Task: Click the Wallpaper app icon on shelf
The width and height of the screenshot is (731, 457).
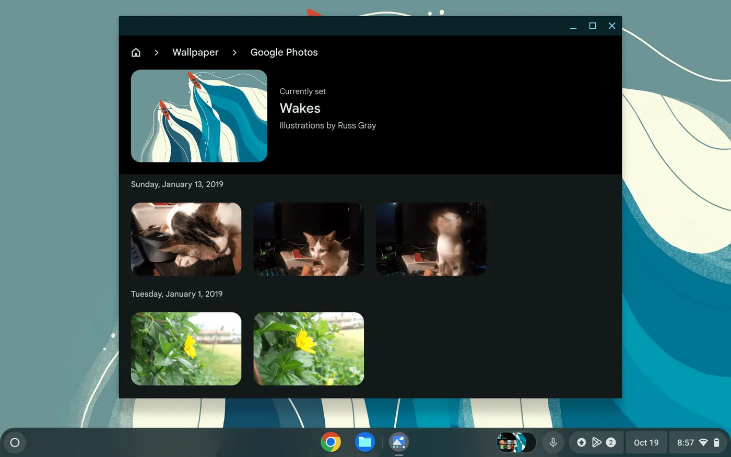Action: pos(399,442)
